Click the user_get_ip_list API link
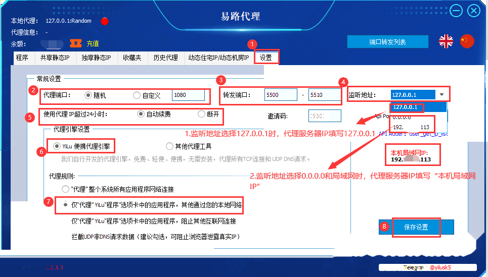The height and width of the screenshot is (277, 488). point(428,134)
